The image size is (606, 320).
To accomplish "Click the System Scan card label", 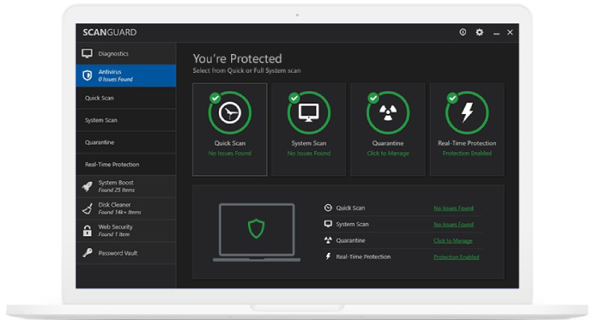I will tap(309, 143).
